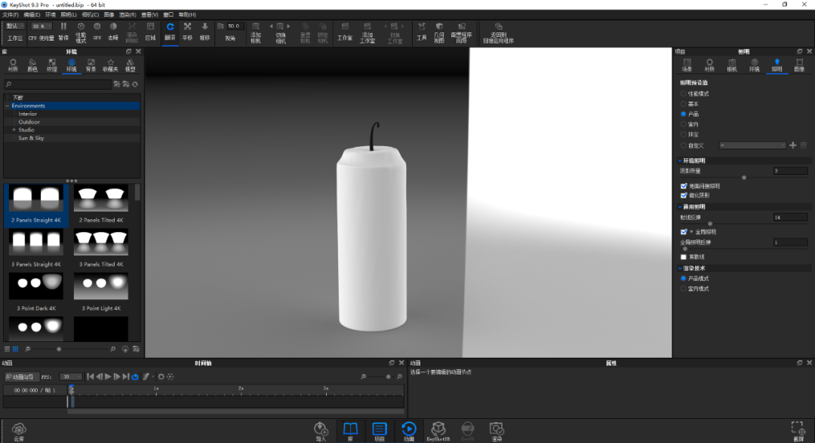Click the plus icon next to the custom preset
The height and width of the screenshot is (443, 815).
point(792,145)
